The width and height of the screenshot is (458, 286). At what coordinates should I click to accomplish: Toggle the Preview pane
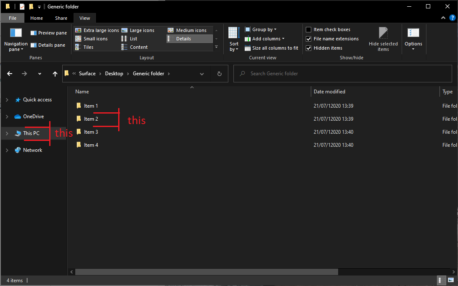click(x=49, y=33)
